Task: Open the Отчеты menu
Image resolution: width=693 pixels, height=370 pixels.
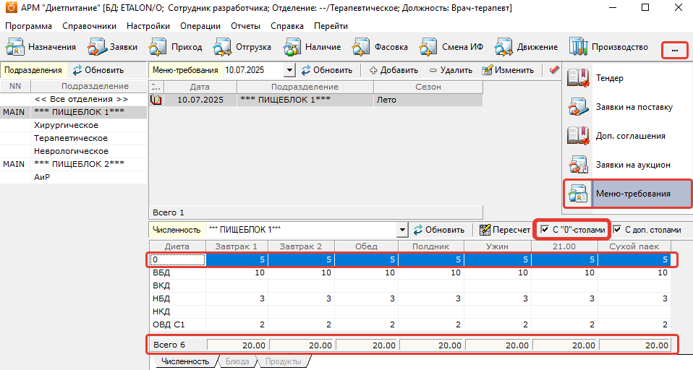Action: tap(245, 26)
